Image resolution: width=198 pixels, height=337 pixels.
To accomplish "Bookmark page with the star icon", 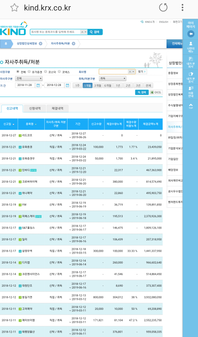I will (14, 7).
